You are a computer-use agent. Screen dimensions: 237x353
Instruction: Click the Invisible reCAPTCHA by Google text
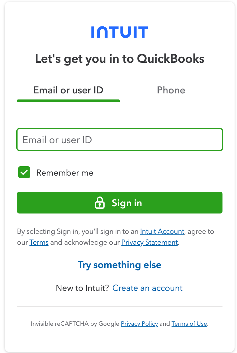75,324
